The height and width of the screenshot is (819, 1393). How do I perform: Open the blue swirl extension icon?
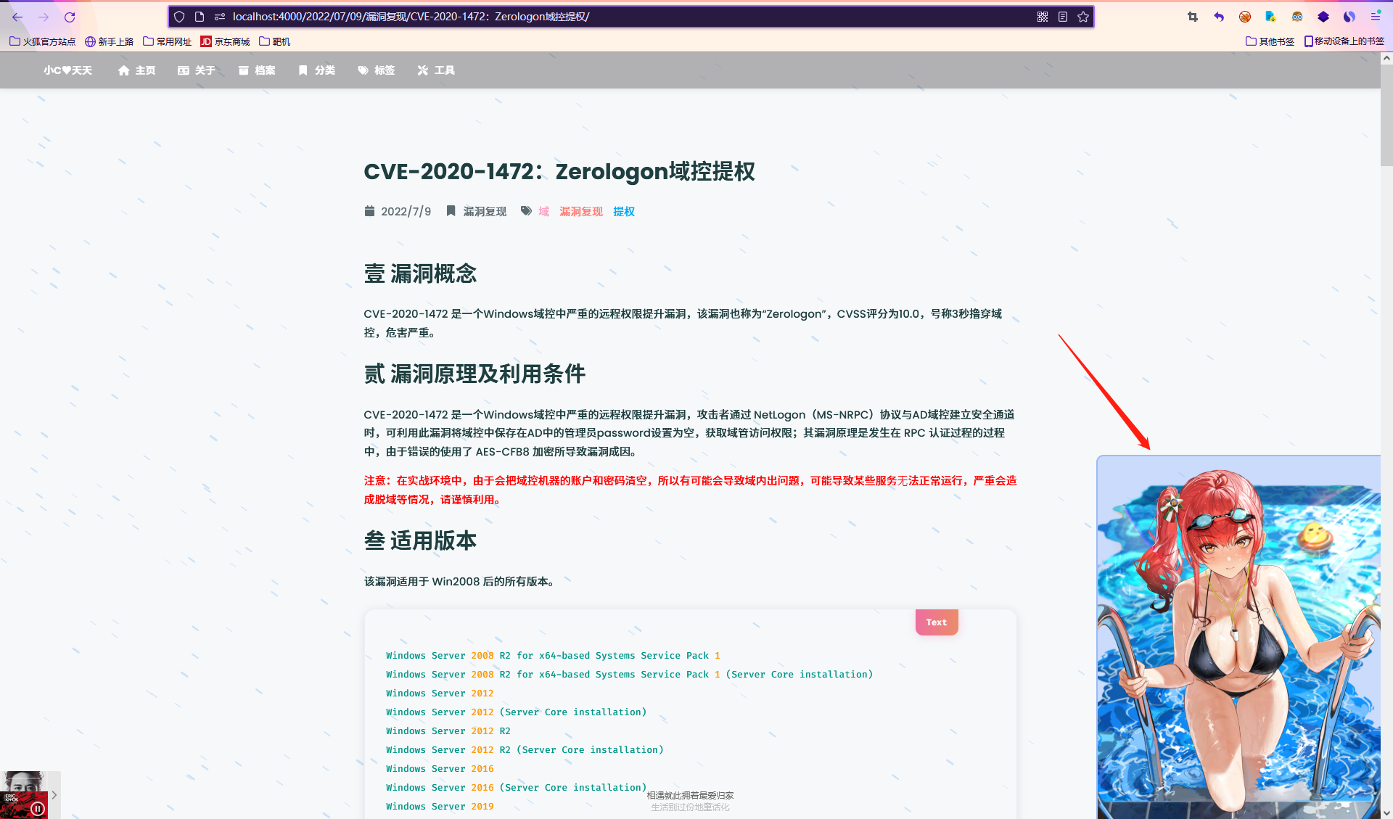pos(1349,17)
